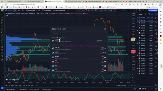Select EURGBP in the watchlist
The width and height of the screenshot is (163, 91).
point(146,43)
